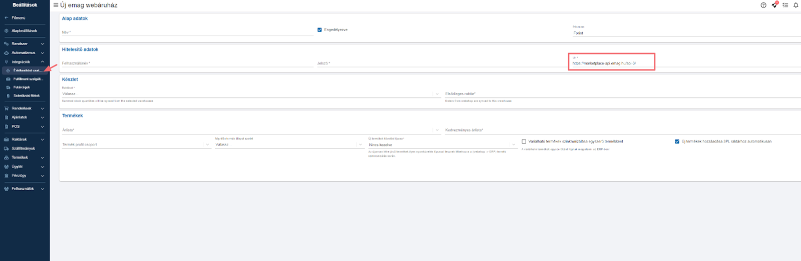Click the Url field with emag API address
The image size is (801, 261).
pos(611,63)
